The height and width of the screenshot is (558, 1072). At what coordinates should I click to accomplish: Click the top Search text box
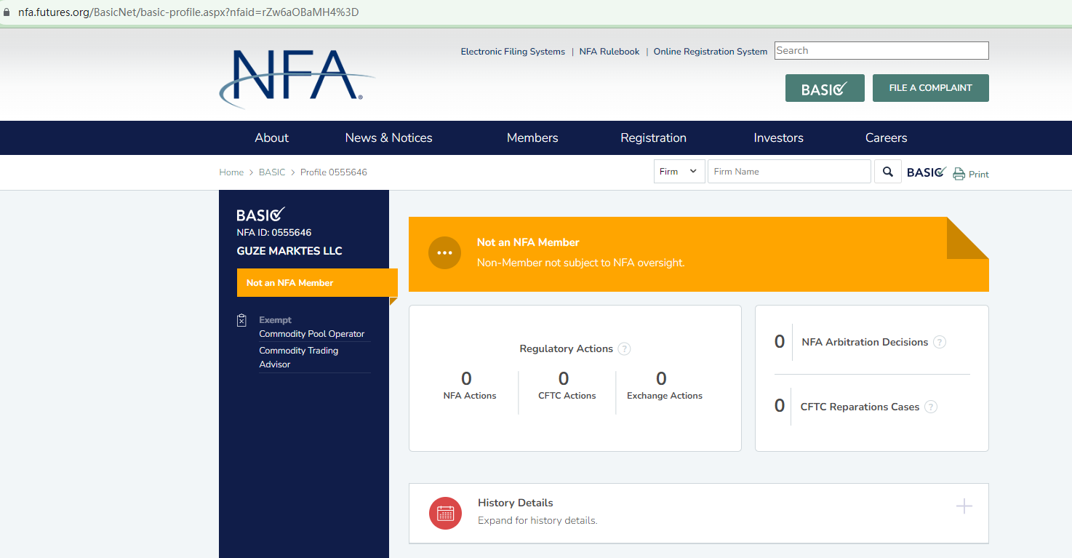pyautogui.click(x=881, y=51)
